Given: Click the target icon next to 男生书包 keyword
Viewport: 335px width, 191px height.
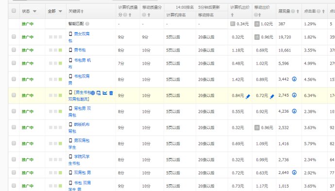Looking at the screenshot, I should [93, 93].
